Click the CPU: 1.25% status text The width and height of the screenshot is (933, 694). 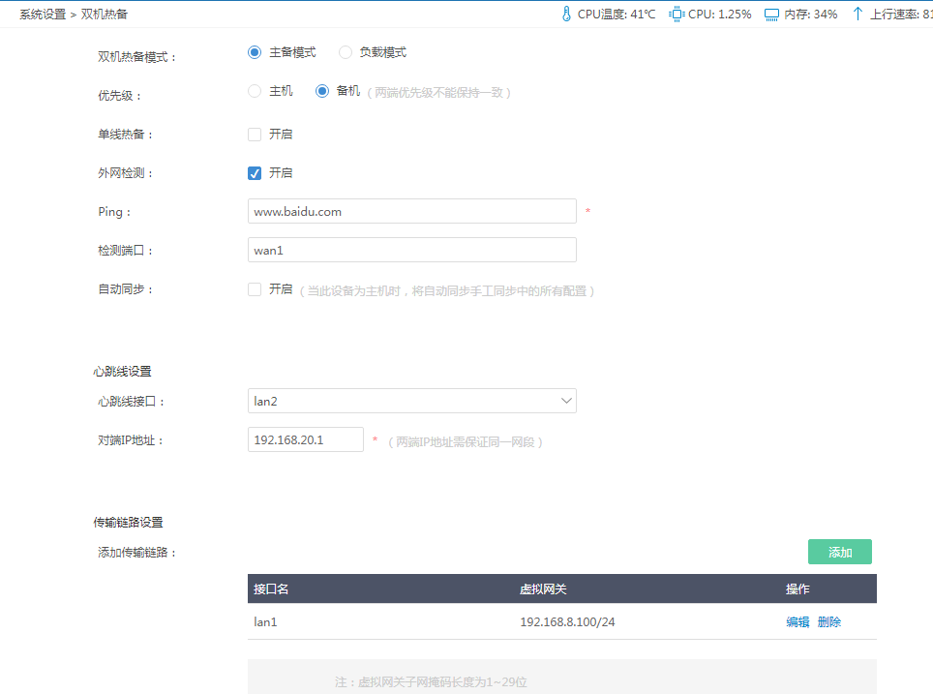pos(719,15)
